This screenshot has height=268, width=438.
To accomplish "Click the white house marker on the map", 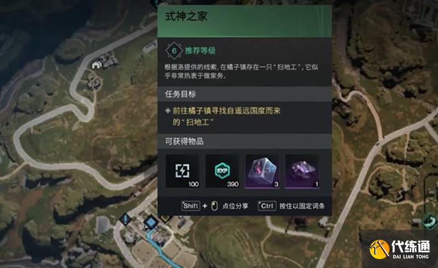I will click(x=96, y=65).
